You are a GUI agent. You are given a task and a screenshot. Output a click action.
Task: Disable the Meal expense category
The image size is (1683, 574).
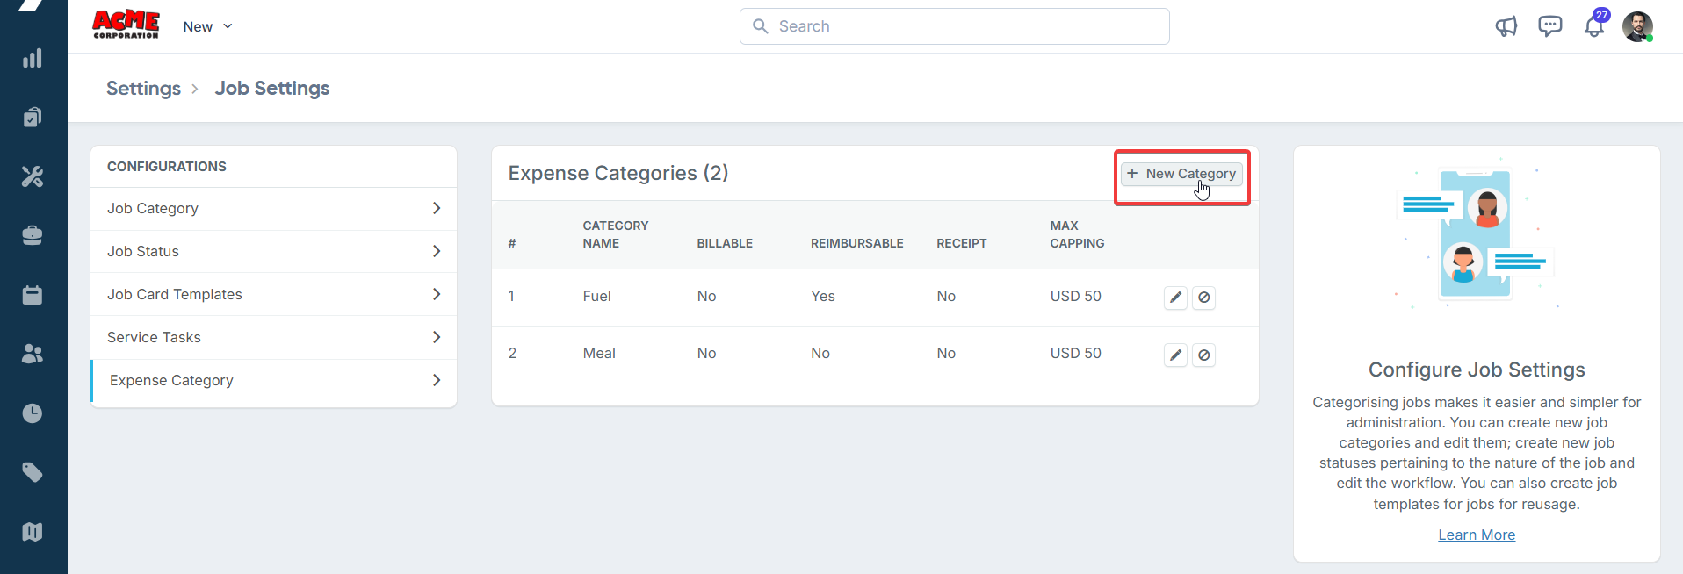coord(1204,355)
